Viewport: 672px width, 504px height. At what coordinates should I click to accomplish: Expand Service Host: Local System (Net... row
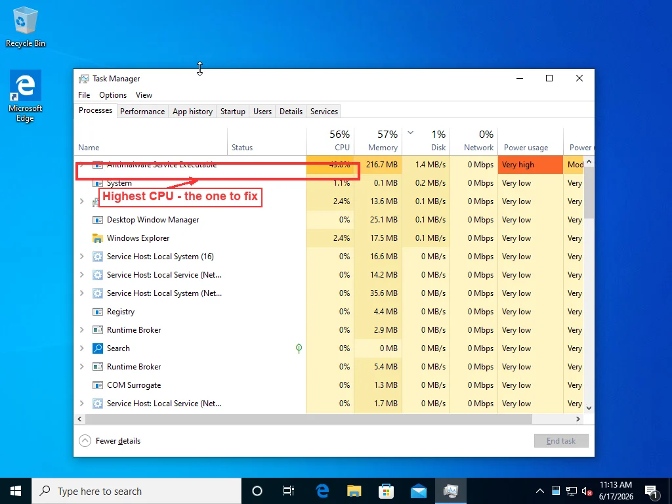tap(82, 293)
